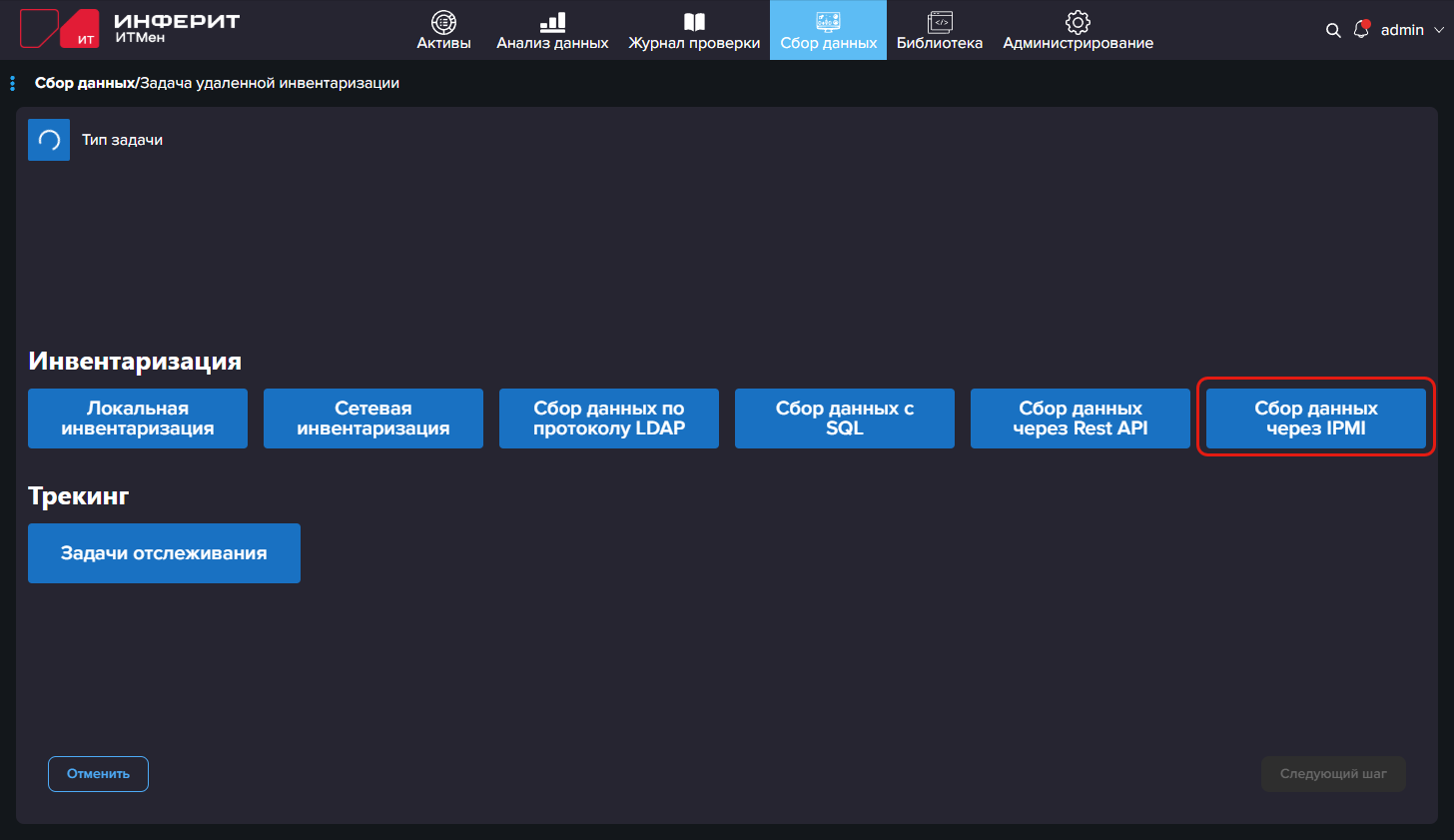This screenshot has width=1454, height=840.
Task: Click the Инферит ИТМен logo
Action: tap(130, 29)
